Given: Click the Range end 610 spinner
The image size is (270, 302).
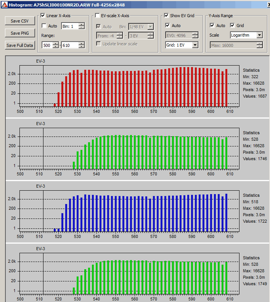Looking at the screenshot, I should 82,45.
